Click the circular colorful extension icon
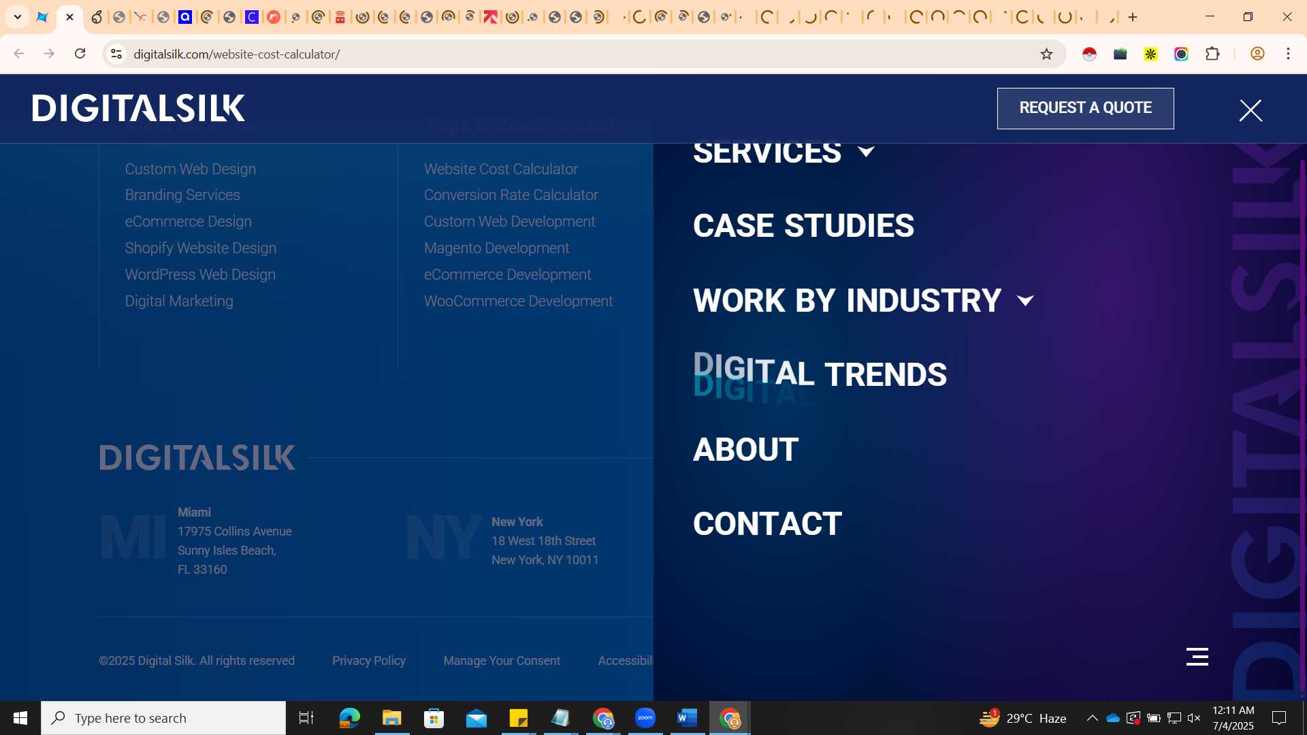Screen dimensions: 1307x735 click(1181, 54)
